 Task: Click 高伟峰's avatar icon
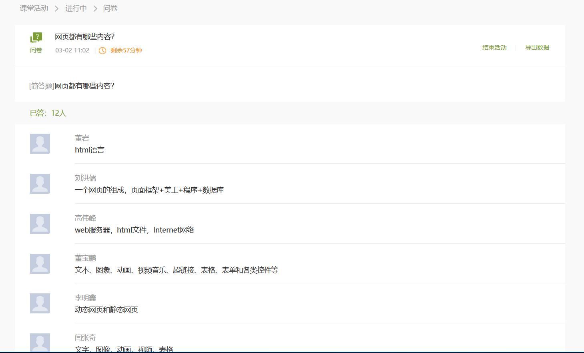click(x=40, y=224)
